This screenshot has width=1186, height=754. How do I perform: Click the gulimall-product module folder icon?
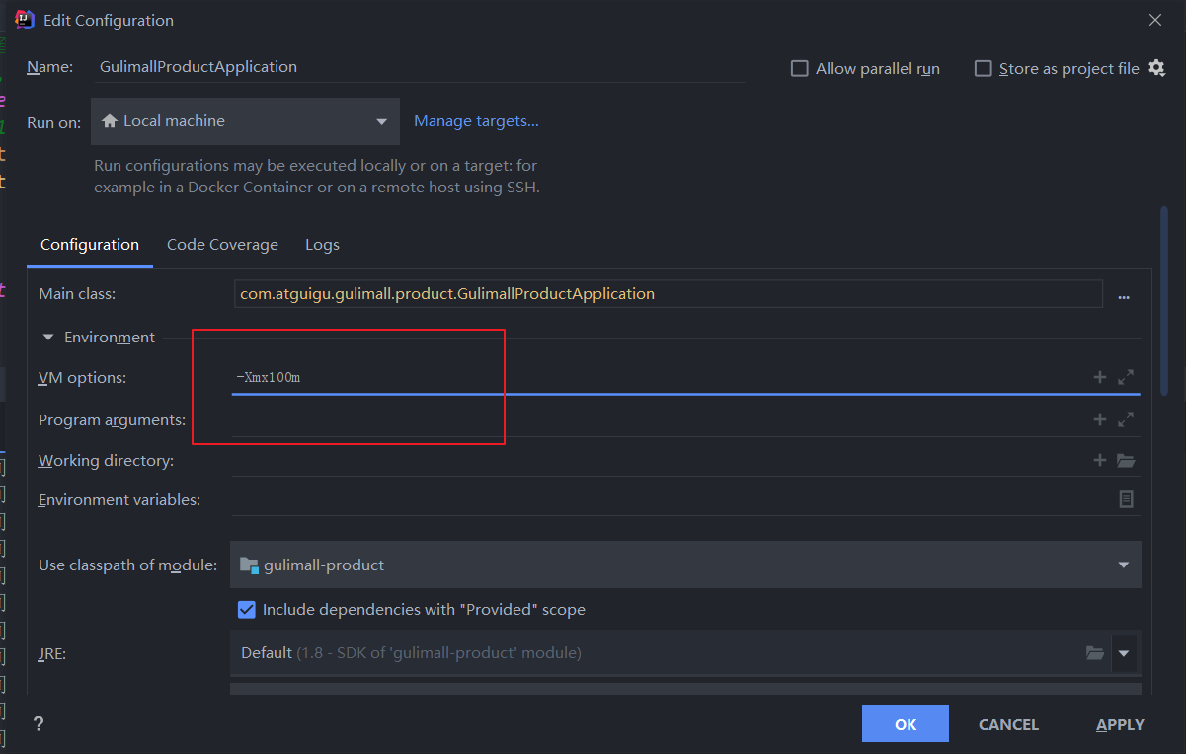tap(249, 565)
